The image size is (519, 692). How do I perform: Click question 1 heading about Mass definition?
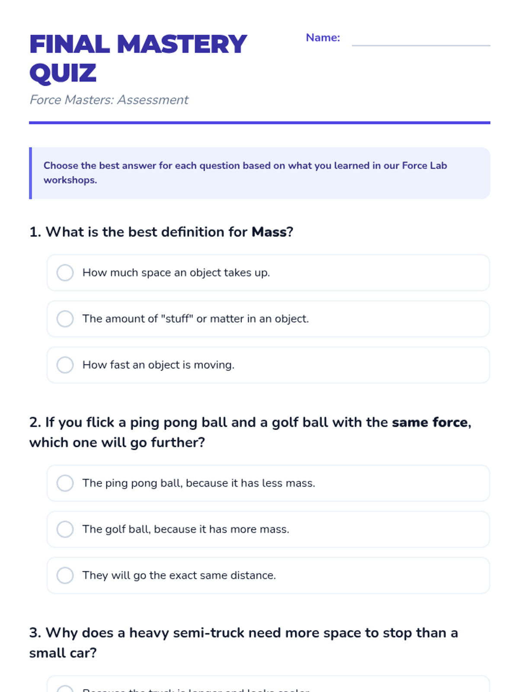coord(161,232)
